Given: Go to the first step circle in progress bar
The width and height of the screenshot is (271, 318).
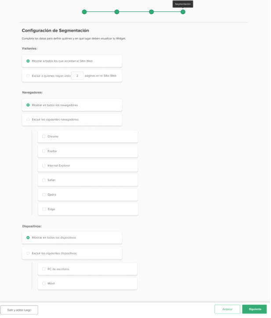Looking at the screenshot, I should (x=84, y=12).
